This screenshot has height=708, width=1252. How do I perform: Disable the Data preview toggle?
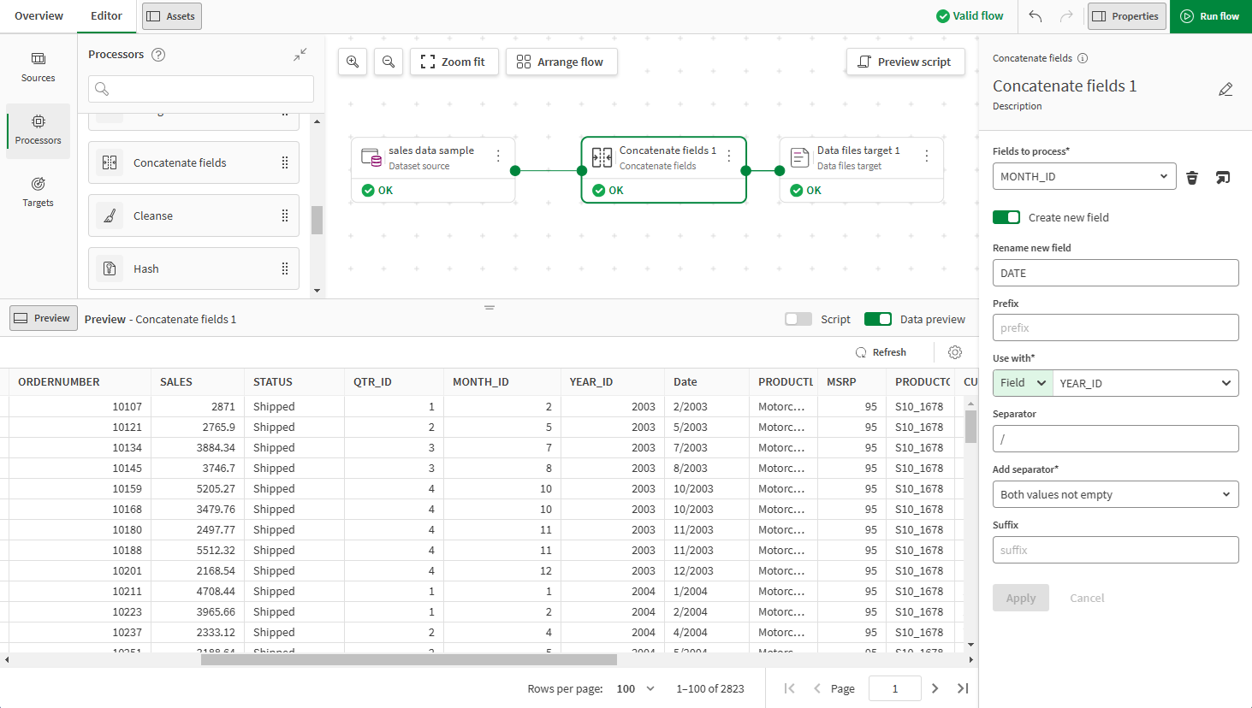coord(877,318)
